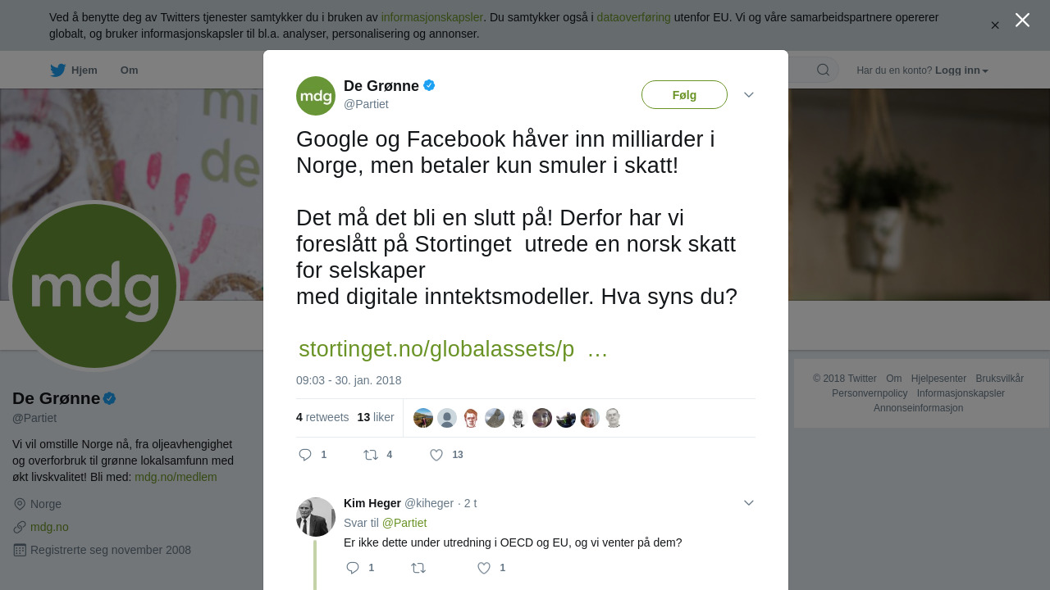Click the search magnifier icon
Screen dimensions: 1050x590
click(x=823, y=70)
